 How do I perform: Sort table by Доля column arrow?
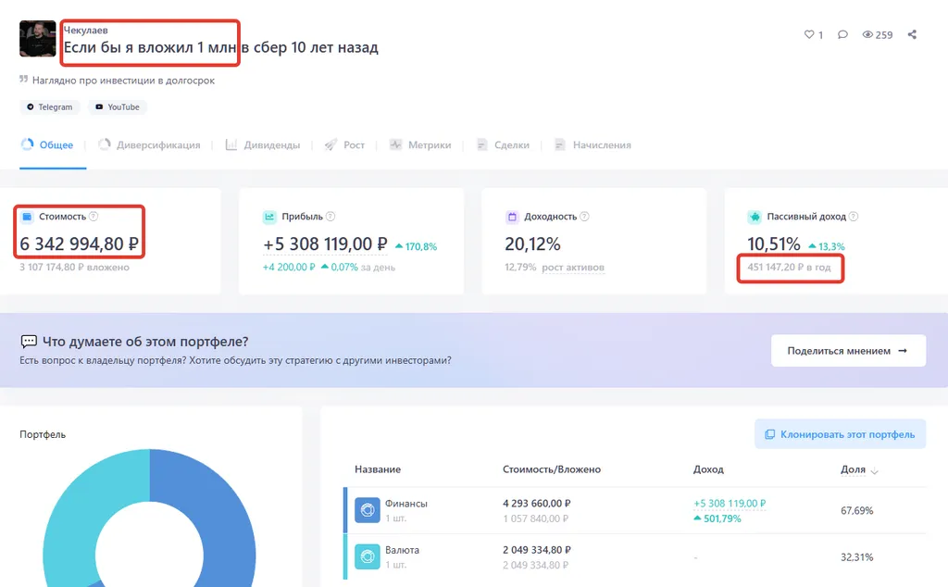[x=875, y=471]
